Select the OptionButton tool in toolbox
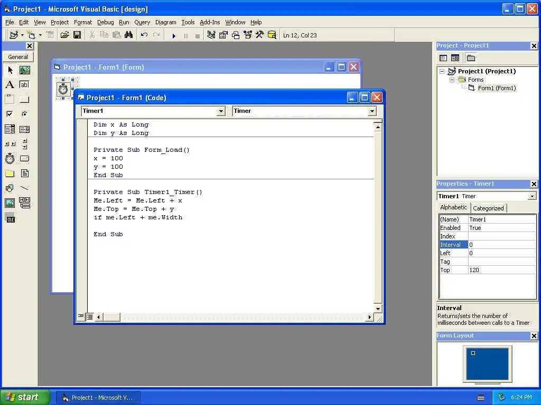This screenshot has height=405, width=541. click(24, 114)
